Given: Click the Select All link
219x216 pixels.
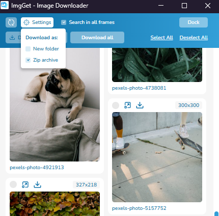Looking at the screenshot, I should (161, 38).
